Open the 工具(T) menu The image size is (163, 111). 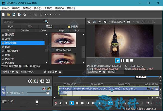point(48,8)
